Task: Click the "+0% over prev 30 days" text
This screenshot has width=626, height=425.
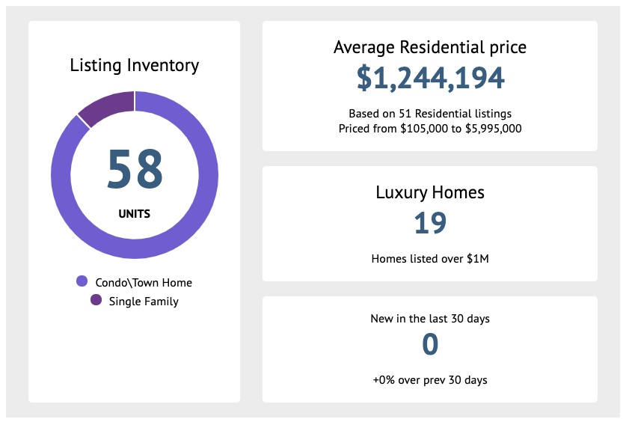Action: point(430,380)
